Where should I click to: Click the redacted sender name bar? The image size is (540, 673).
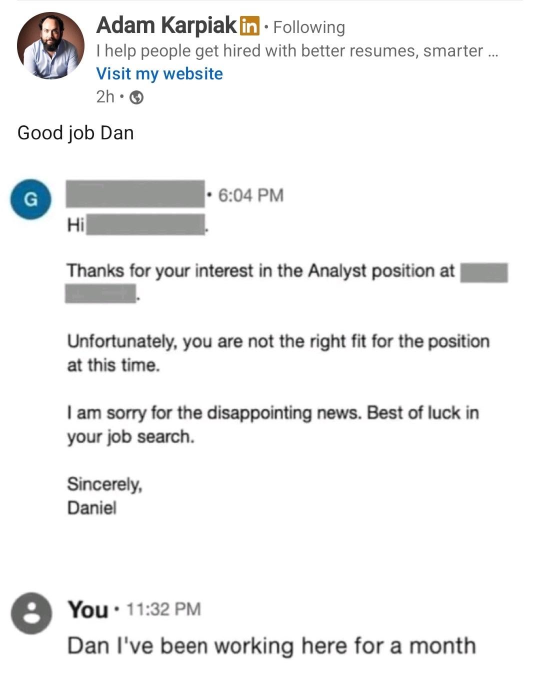tap(135, 194)
